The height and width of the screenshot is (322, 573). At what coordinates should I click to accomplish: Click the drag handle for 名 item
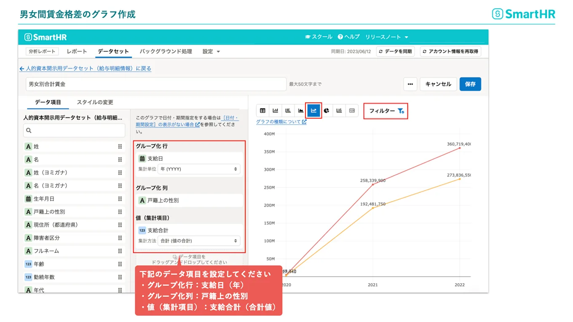[120, 160]
